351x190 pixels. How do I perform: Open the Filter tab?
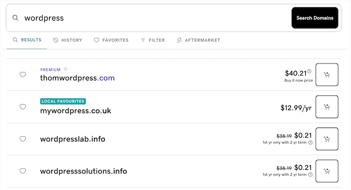point(153,40)
